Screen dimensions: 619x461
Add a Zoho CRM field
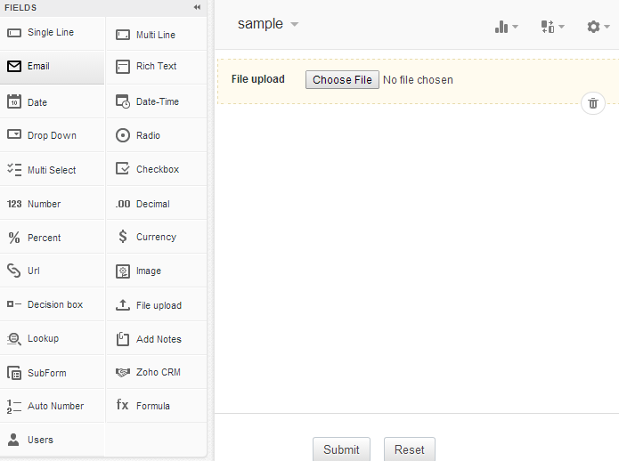pos(158,372)
